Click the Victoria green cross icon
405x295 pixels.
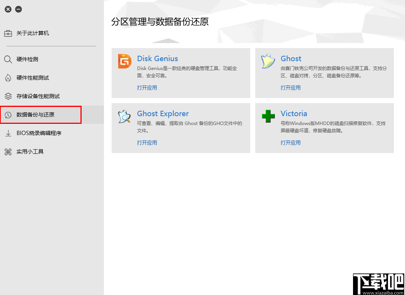tap(268, 116)
